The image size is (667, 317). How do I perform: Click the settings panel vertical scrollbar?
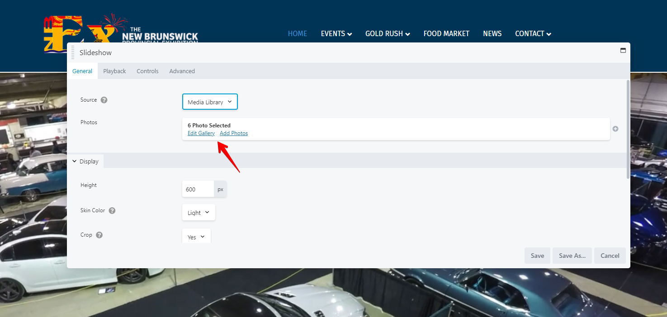[x=628, y=129]
